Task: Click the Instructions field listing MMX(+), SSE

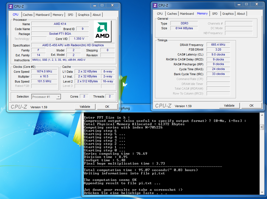Action: pyautogui.click(x=73, y=60)
